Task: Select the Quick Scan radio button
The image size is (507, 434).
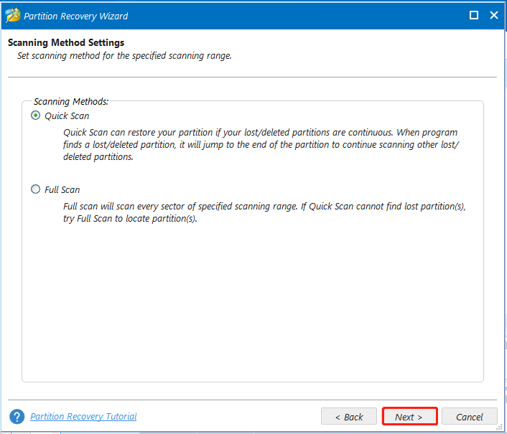Action: [36, 115]
